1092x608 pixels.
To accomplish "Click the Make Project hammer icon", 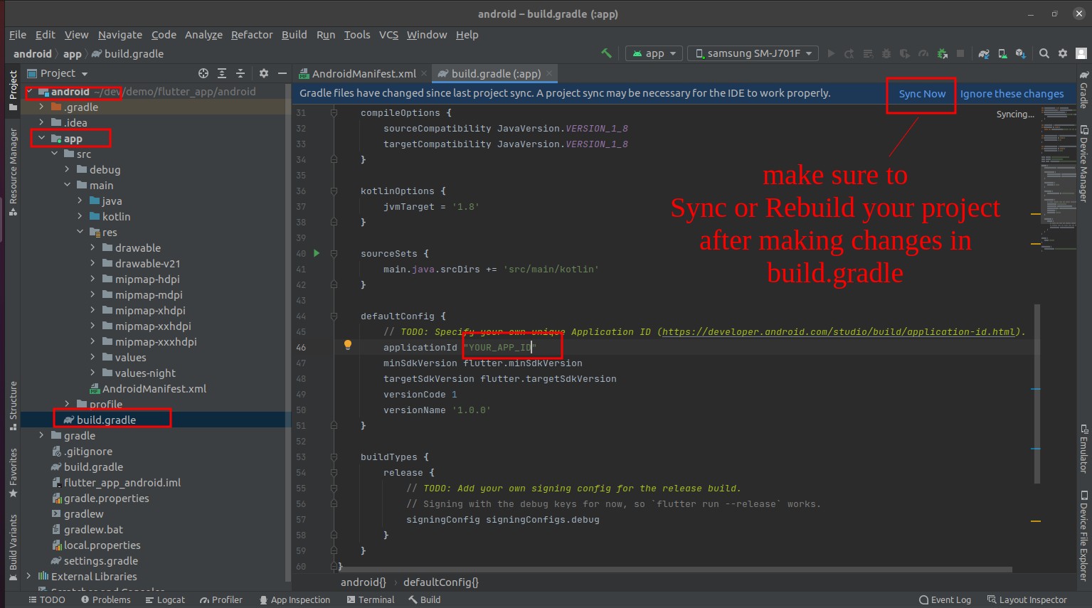I will (606, 53).
